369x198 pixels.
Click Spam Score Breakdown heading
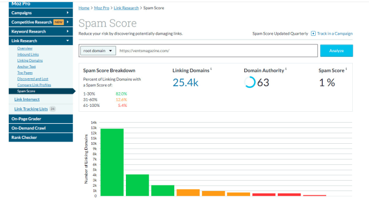point(109,71)
